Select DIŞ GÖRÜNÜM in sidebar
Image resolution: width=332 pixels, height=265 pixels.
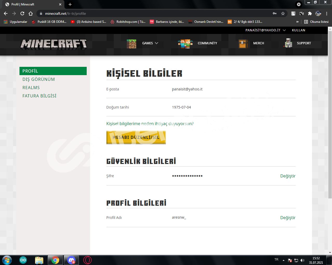[x=39, y=79]
